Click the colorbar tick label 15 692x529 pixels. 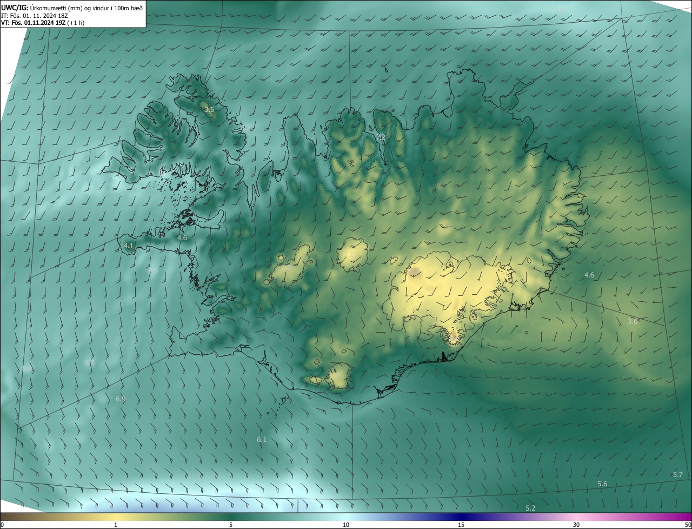[461, 525]
